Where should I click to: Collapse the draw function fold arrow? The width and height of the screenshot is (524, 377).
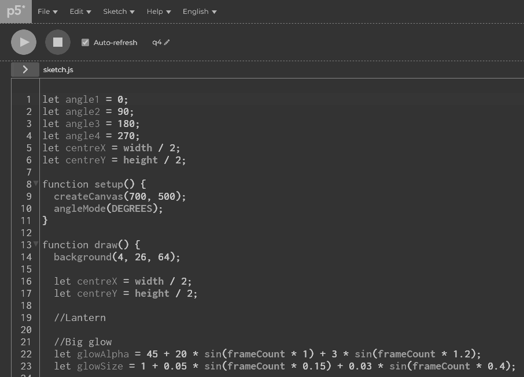[36, 244]
